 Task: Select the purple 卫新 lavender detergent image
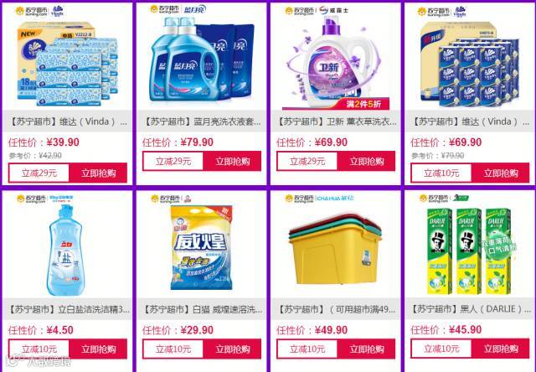click(336, 62)
